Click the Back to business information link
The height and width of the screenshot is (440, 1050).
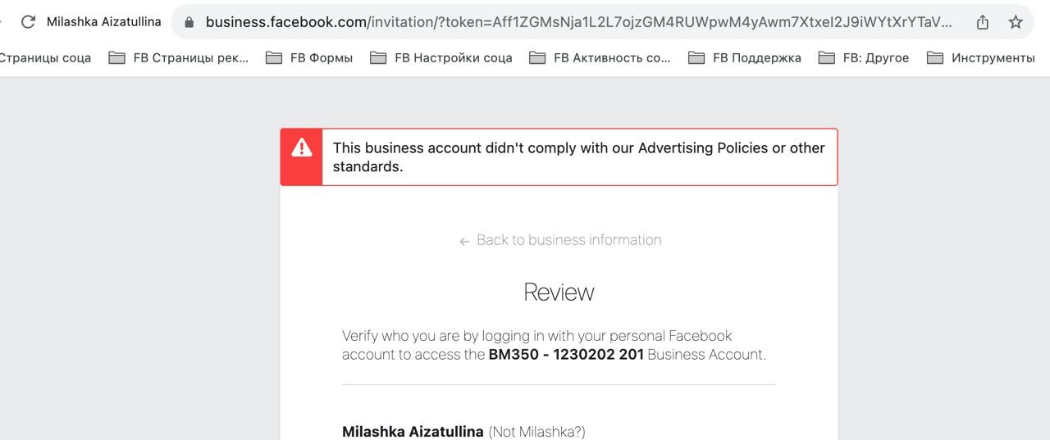(x=568, y=240)
